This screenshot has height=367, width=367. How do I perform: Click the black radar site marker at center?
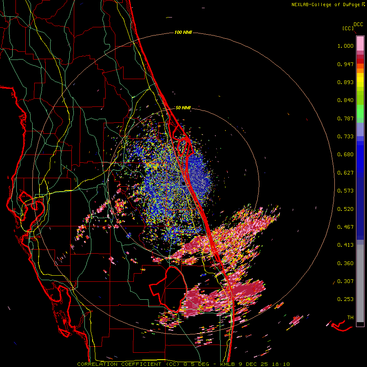point(183,184)
